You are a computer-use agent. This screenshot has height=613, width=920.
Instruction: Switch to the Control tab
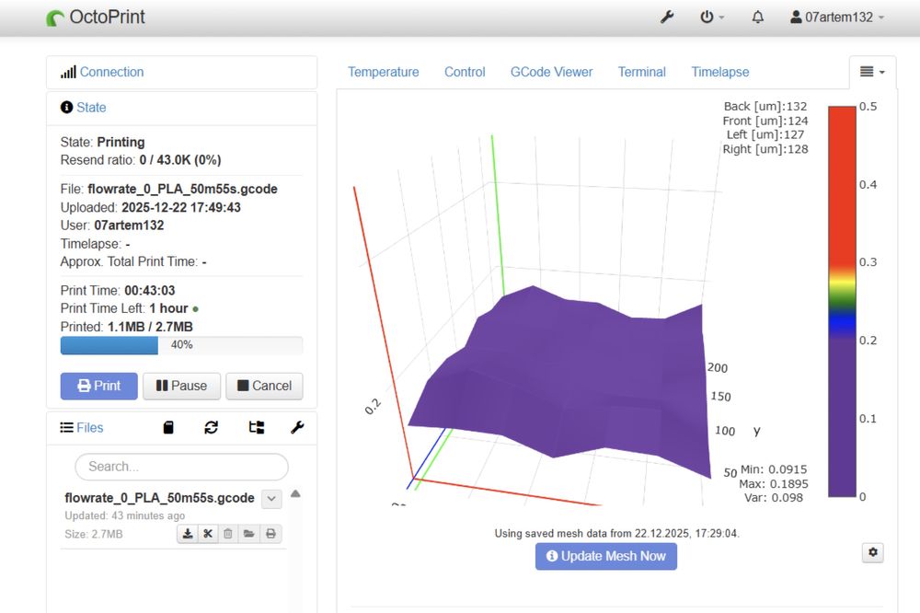465,72
